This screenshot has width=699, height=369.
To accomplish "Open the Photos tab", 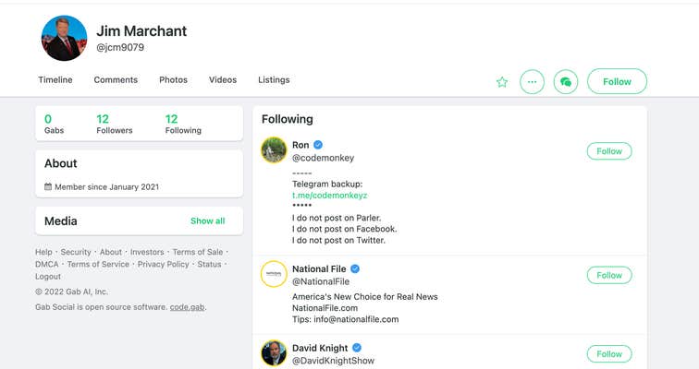I will [173, 80].
